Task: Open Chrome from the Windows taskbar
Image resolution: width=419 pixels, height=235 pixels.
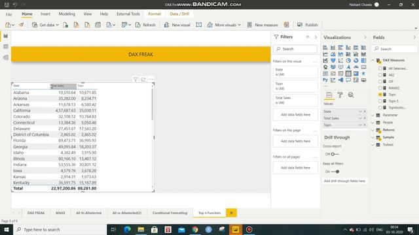Action: click(x=195, y=229)
